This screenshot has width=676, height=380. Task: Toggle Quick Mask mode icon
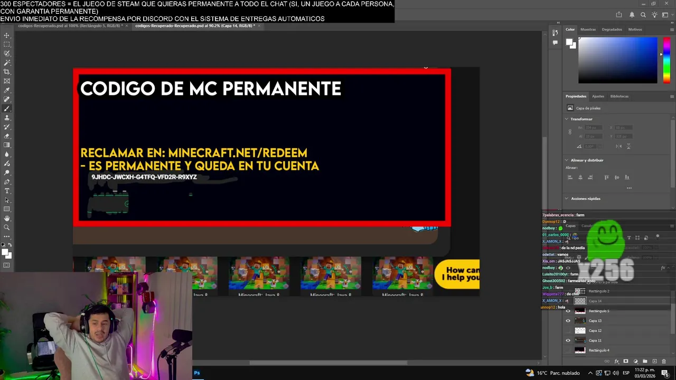(x=7, y=265)
